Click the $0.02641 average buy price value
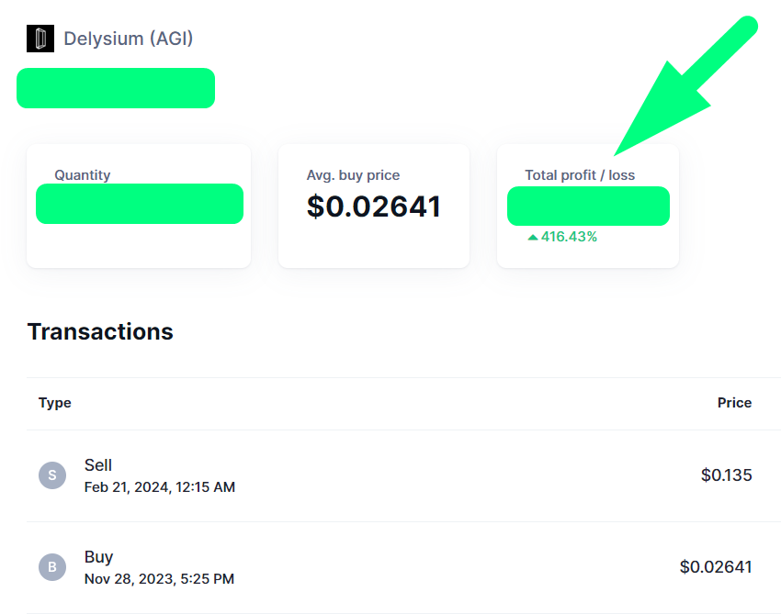 point(373,207)
